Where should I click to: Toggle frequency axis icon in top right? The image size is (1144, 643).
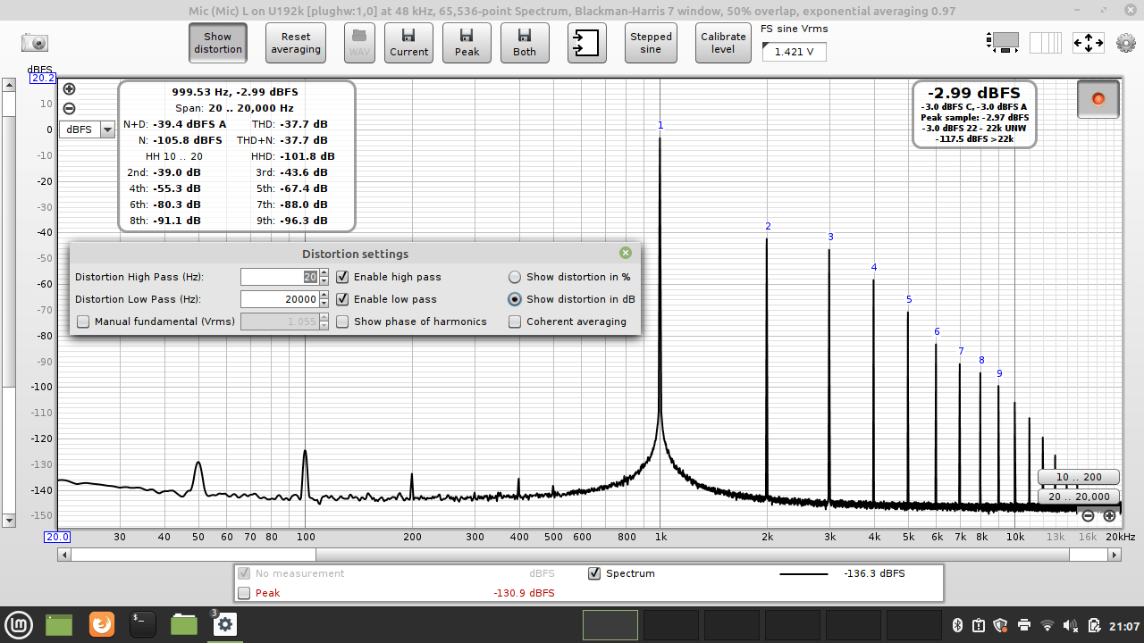click(1046, 42)
